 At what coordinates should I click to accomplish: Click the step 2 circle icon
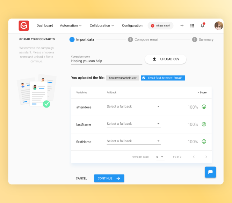(130, 39)
